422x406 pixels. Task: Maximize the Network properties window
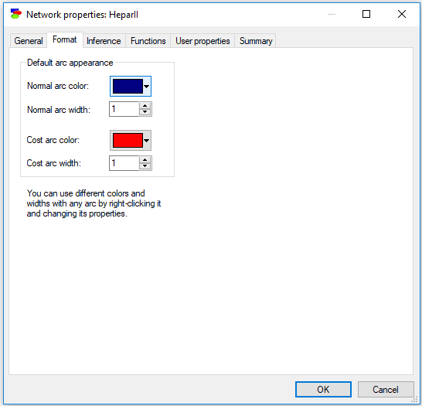click(366, 14)
